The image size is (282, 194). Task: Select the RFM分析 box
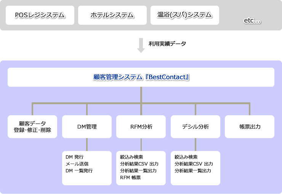point(141,127)
